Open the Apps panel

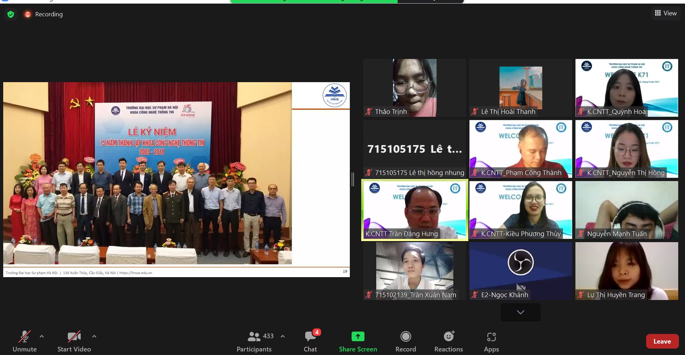pyautogui.click(x=491, y=341)
